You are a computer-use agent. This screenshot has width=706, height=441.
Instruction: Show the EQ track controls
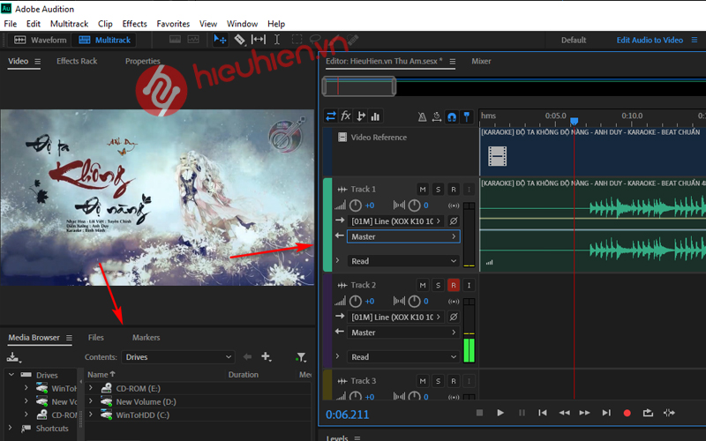point(375,116)
